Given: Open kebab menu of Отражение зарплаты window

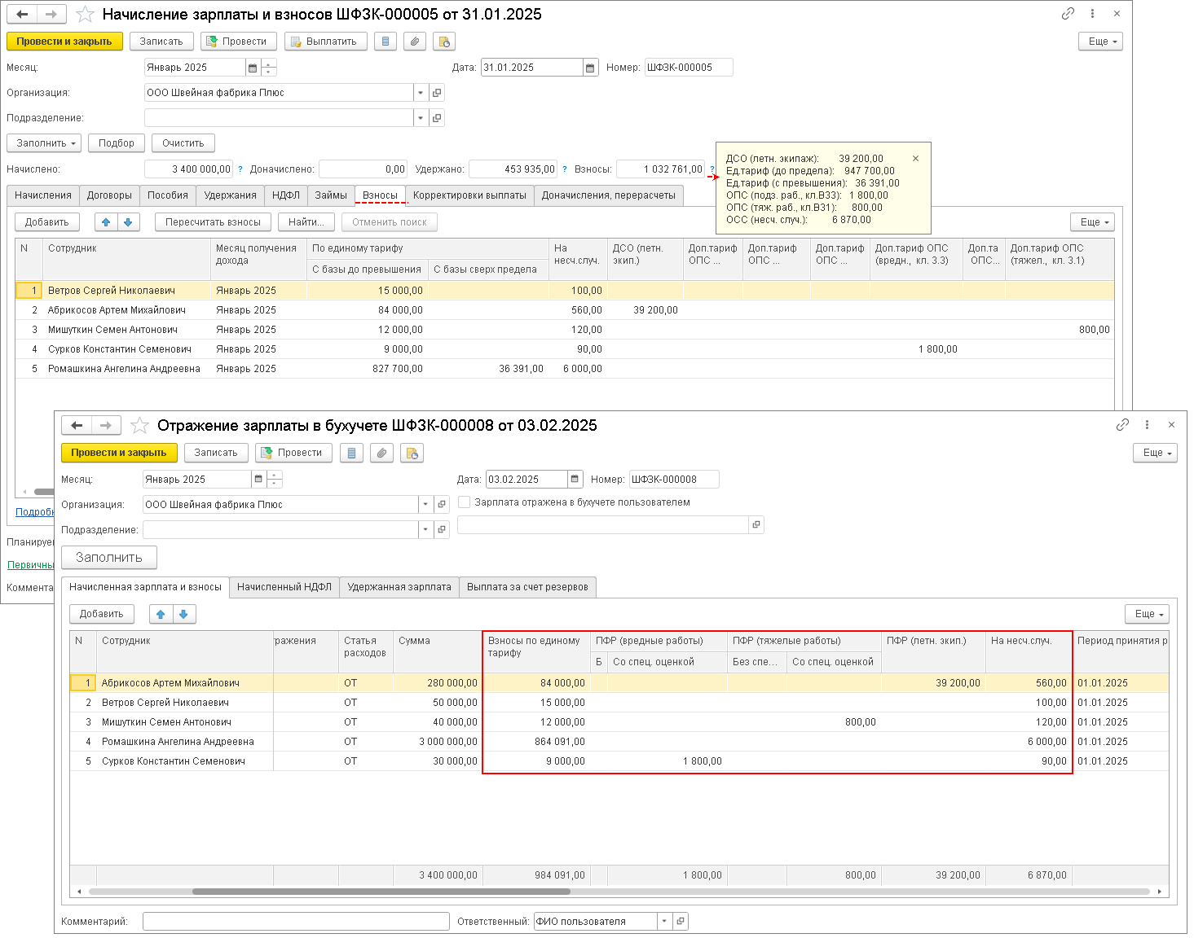Looking at the screenshot, I should tap(1147, 425).
